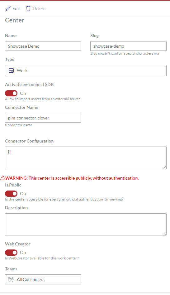Toggle the Activate ev-connect SDK switch

(x=11, y=93)
